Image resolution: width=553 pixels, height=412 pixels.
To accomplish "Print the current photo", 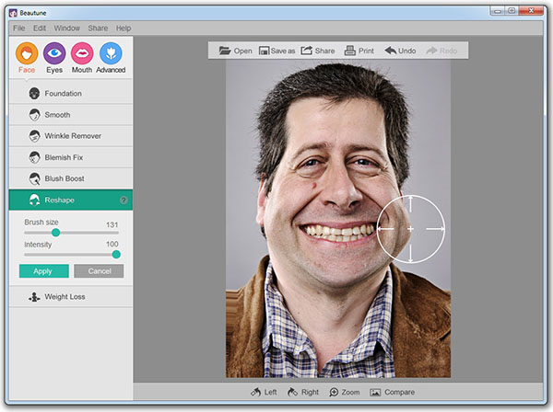I will click(359, 51).
